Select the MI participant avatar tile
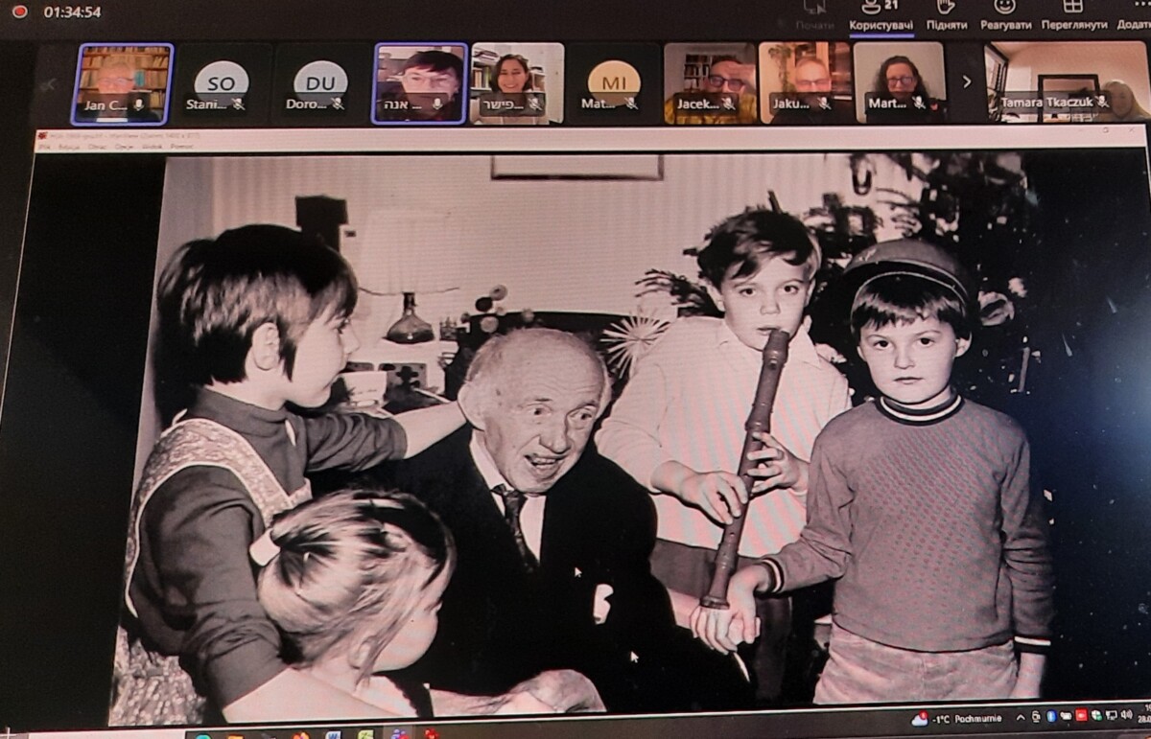 coord(614,83)
